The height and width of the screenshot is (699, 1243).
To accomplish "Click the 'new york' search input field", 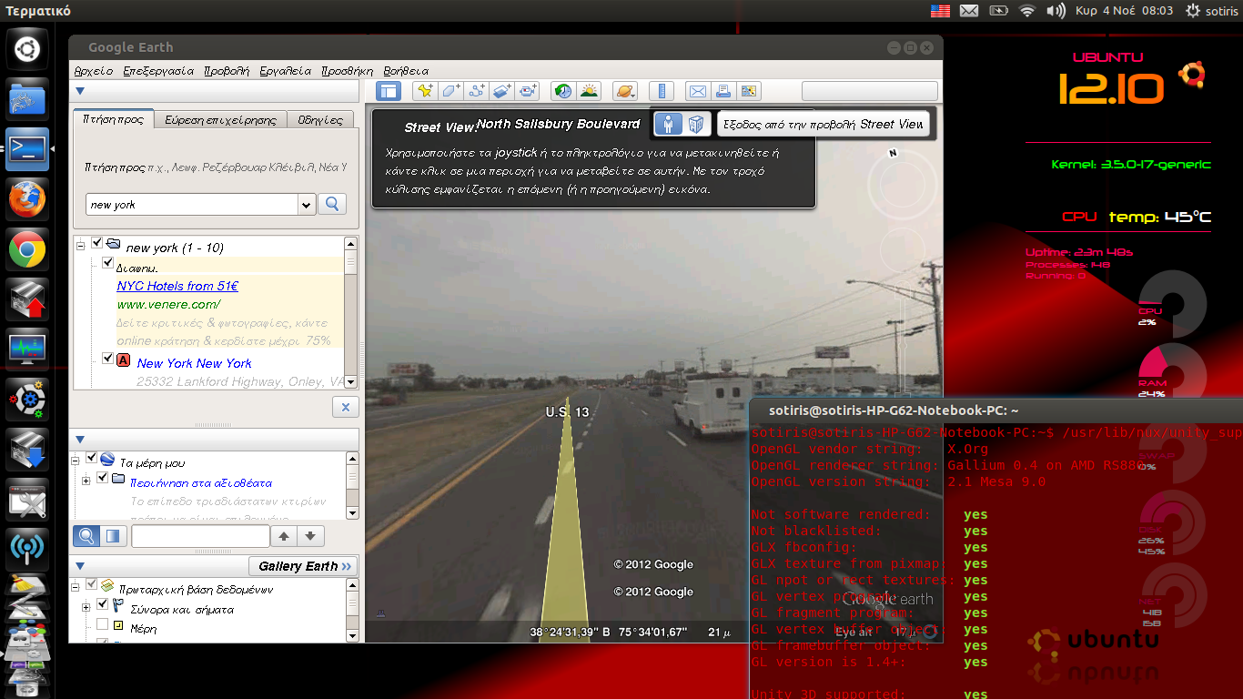I will click(x=192, y=205).
